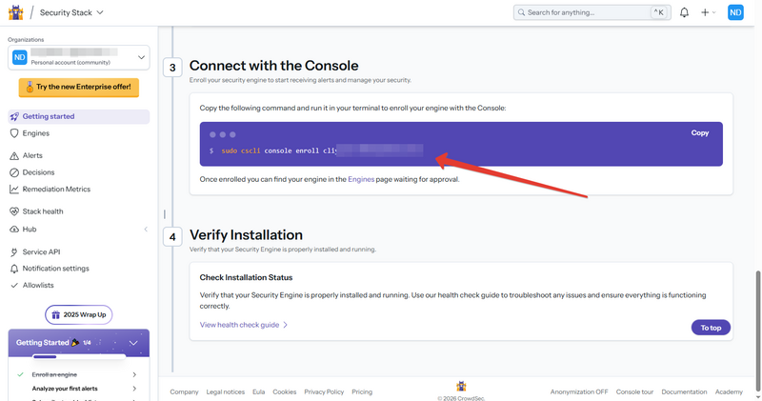762x401 pixels.
Task: Collapse the Getting Started checklist panel
Action: coord(133,343)
